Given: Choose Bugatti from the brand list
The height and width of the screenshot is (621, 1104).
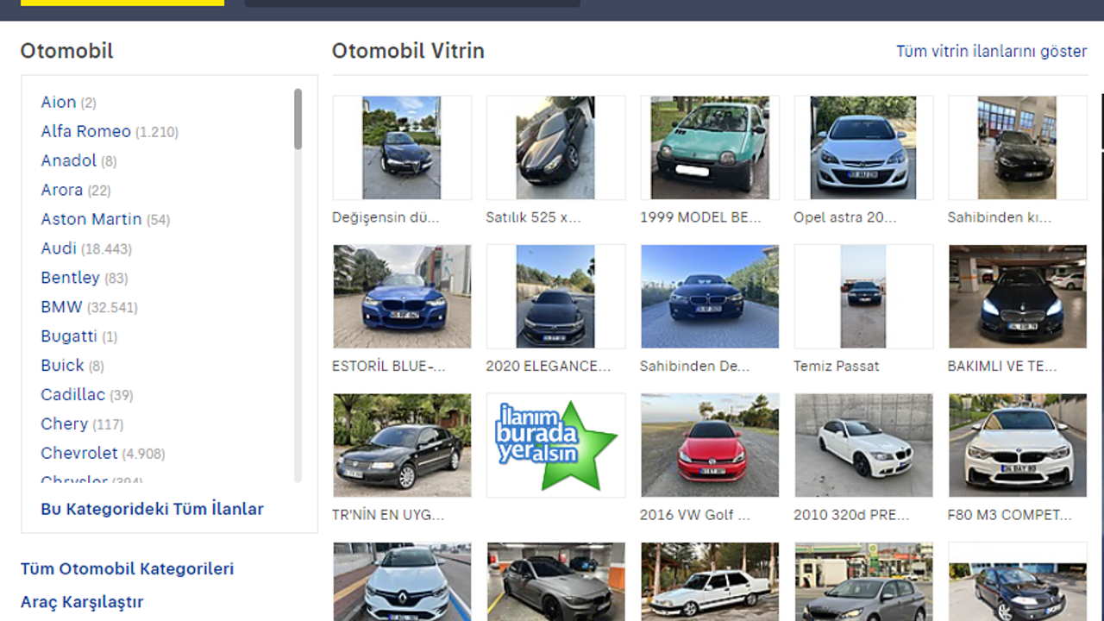Looking at the screenshot, I should tap(68, 336).
